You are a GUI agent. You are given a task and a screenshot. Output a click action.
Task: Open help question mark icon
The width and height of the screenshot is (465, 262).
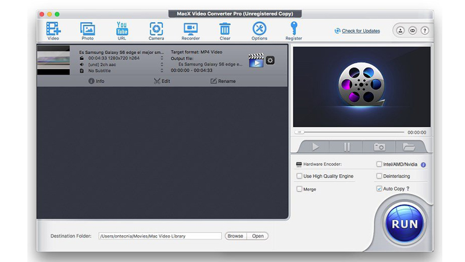425,31
